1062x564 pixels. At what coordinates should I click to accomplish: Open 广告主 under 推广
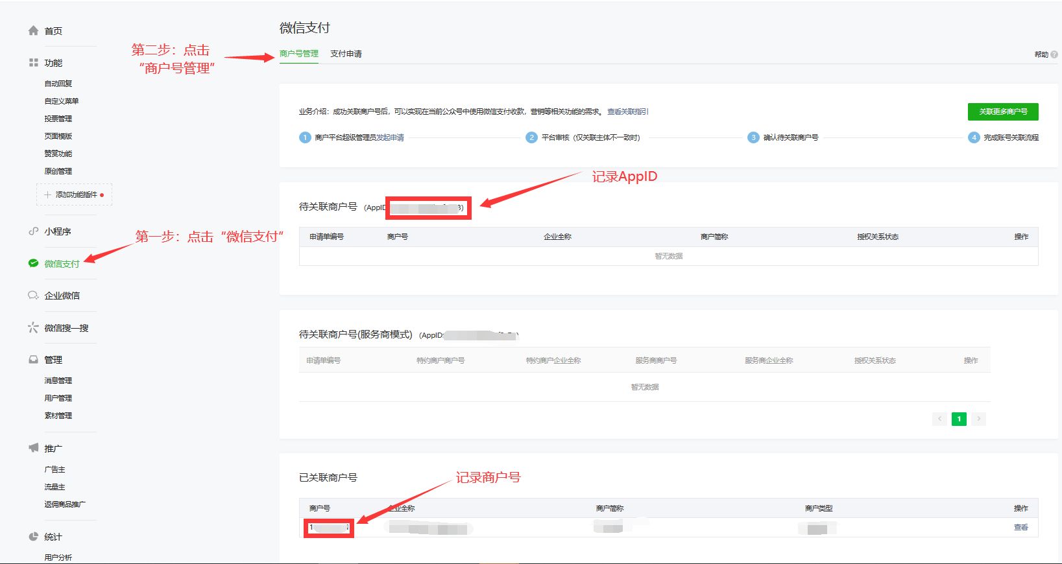pos(54,469)
